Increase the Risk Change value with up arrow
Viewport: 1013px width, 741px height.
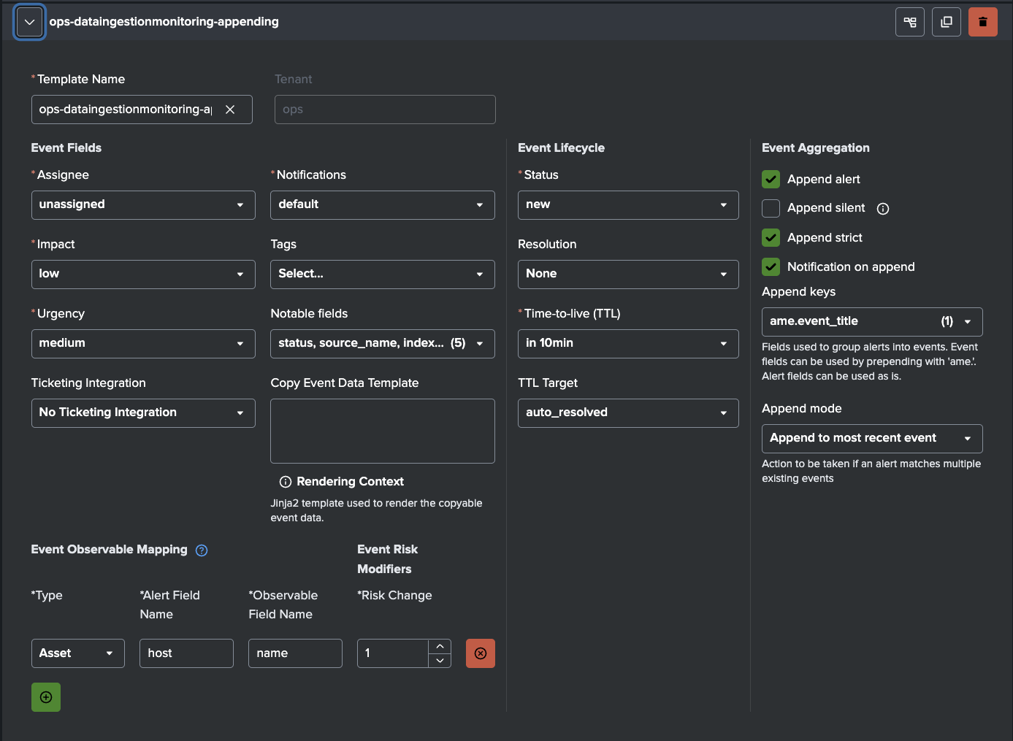[440, 647]
